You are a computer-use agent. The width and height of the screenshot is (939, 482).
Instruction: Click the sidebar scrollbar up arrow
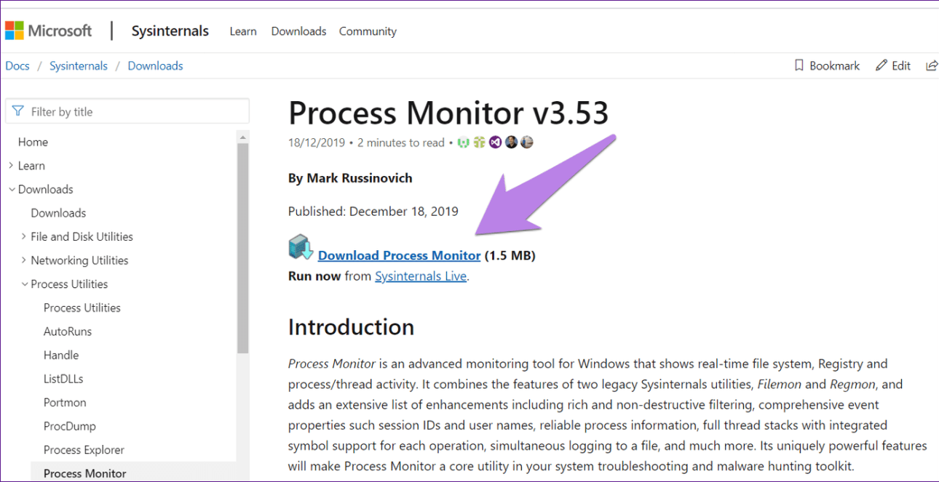click(243, 137)
